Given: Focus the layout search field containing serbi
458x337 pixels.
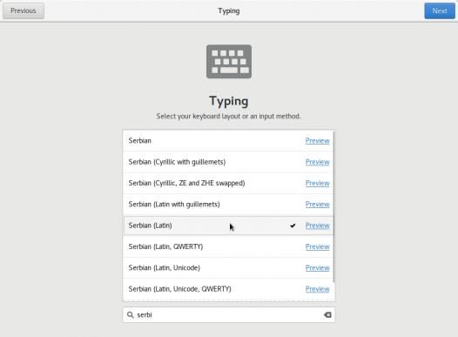Looking at the screenshot, I should click(x=229, y=315).
